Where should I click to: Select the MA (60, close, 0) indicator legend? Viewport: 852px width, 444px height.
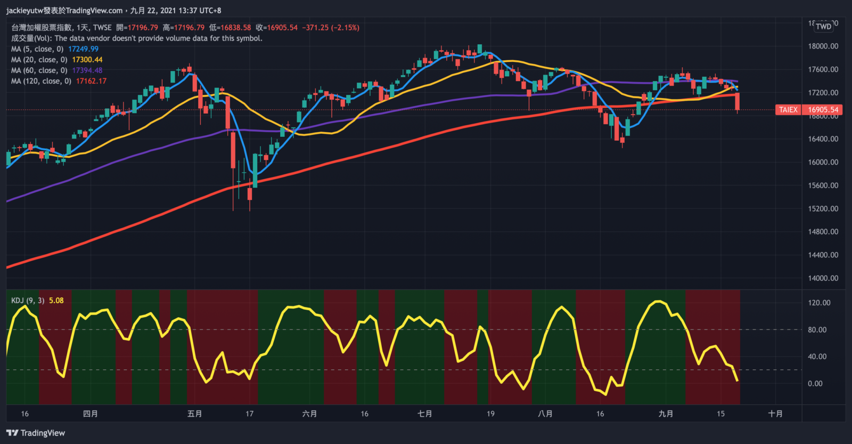pos(39,70)
